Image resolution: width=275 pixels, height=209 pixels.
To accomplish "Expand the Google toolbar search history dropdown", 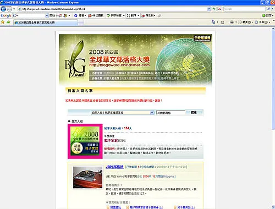I will click(47, 15).
